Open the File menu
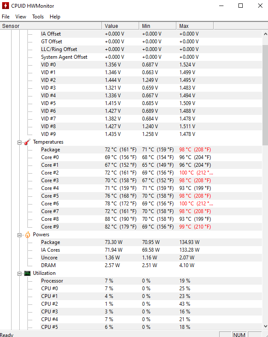The height and width of the screenshot is (337, 268). click(x=6, y=17)
